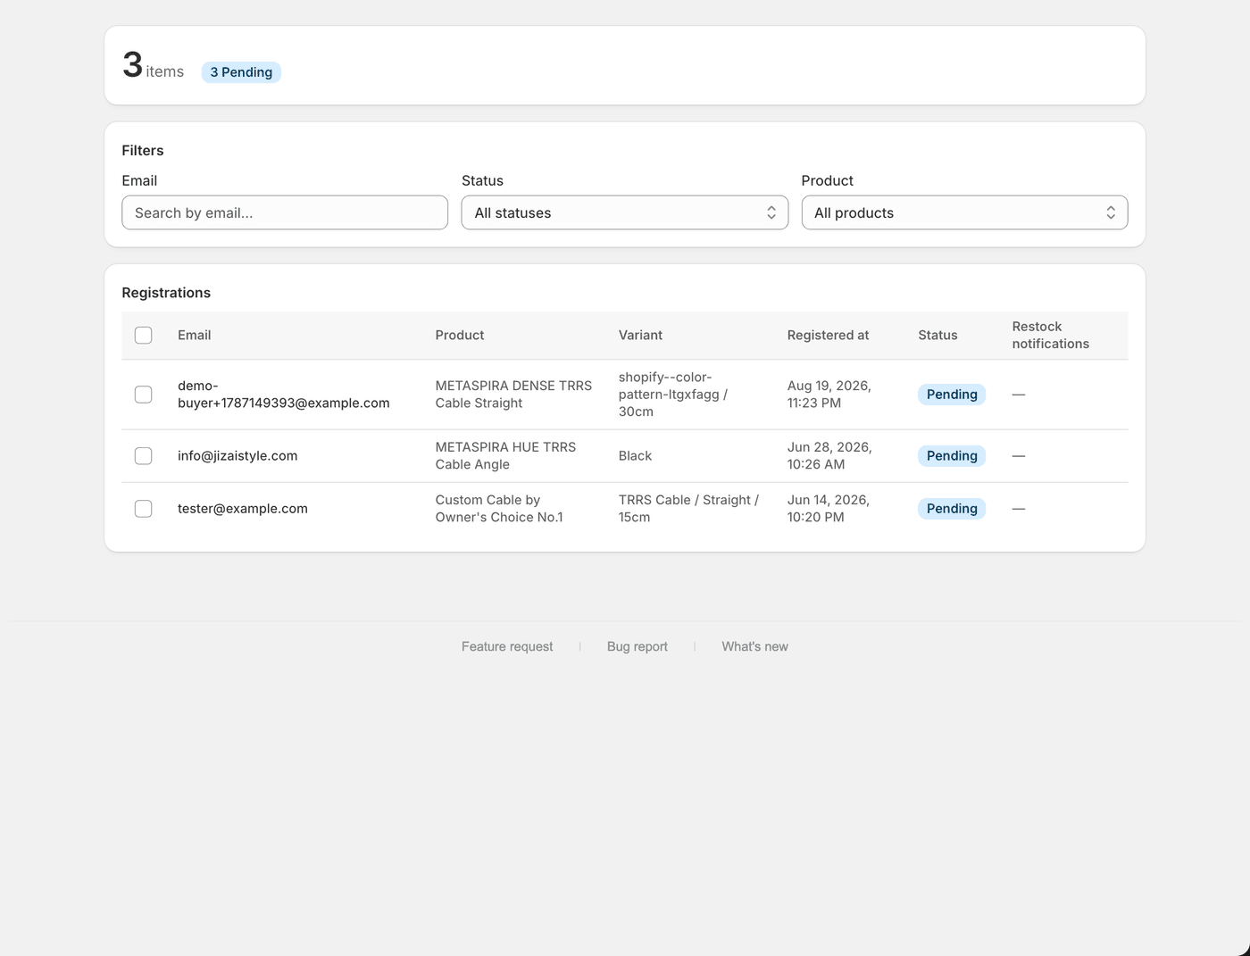This screenshot has width=1250, height=956.
Task: Open the What's new link
Action: [754, 646]
